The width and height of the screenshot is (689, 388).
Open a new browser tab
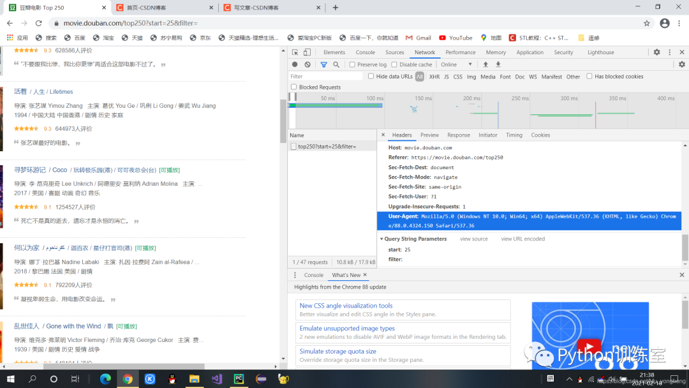tap(336, 8)
